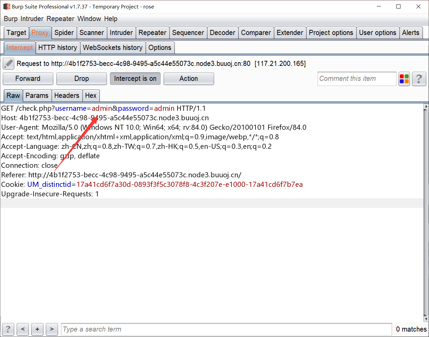Click the password parameter in request line
This screenshot has width=429, height=337.
[133, 108]
